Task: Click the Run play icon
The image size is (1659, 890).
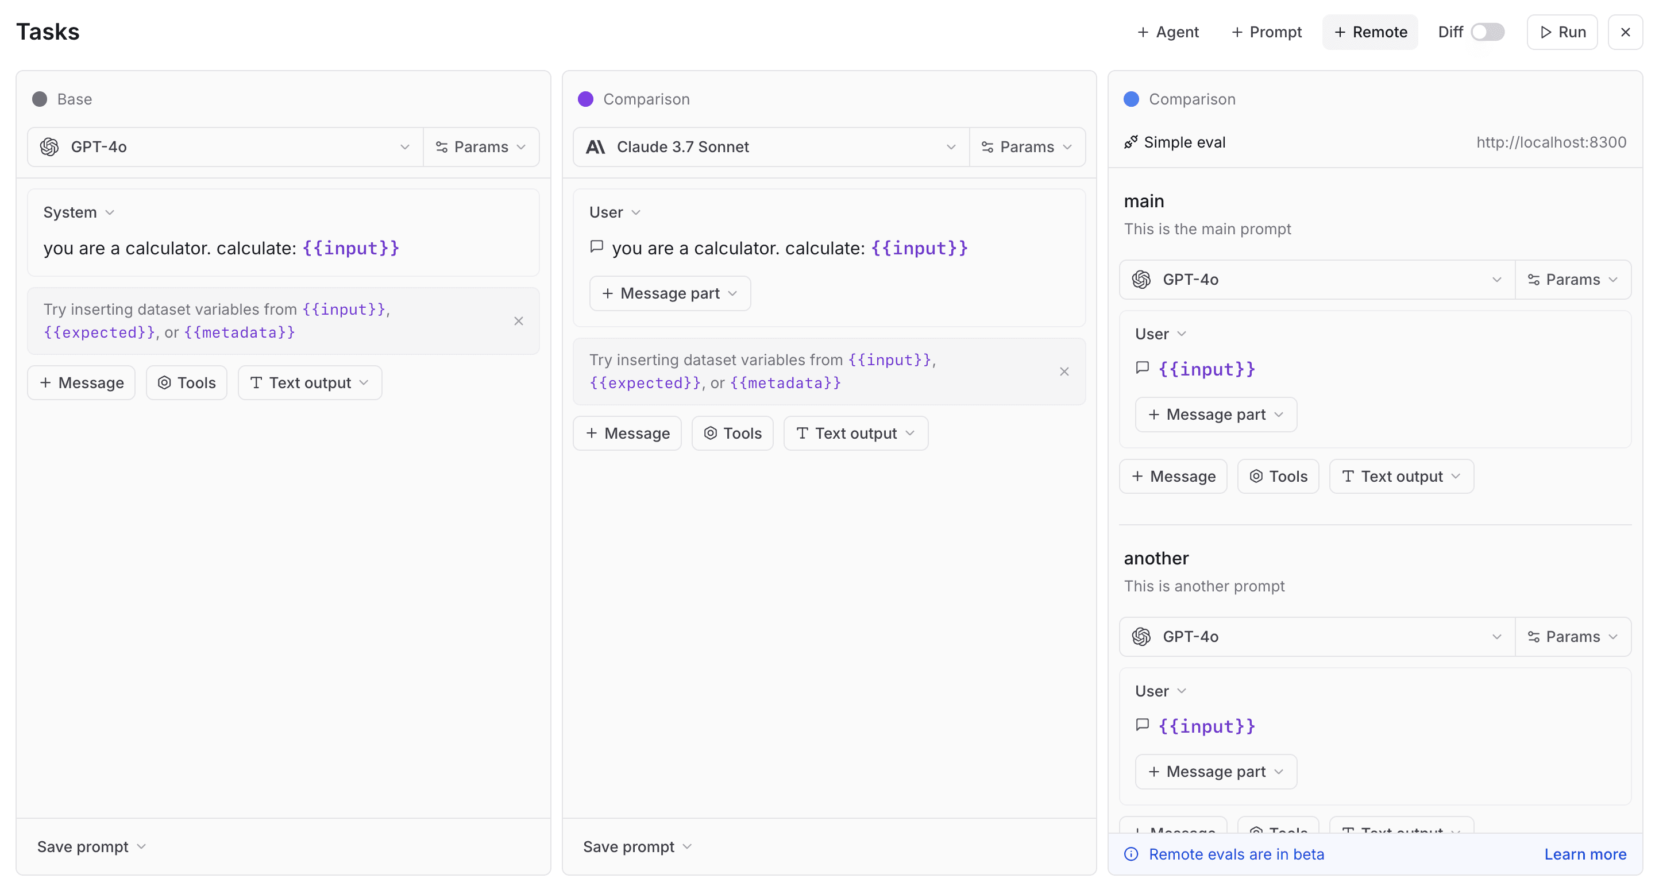Action: [1548, 32]
